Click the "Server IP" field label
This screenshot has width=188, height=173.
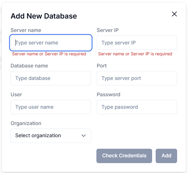pos(108,30)
